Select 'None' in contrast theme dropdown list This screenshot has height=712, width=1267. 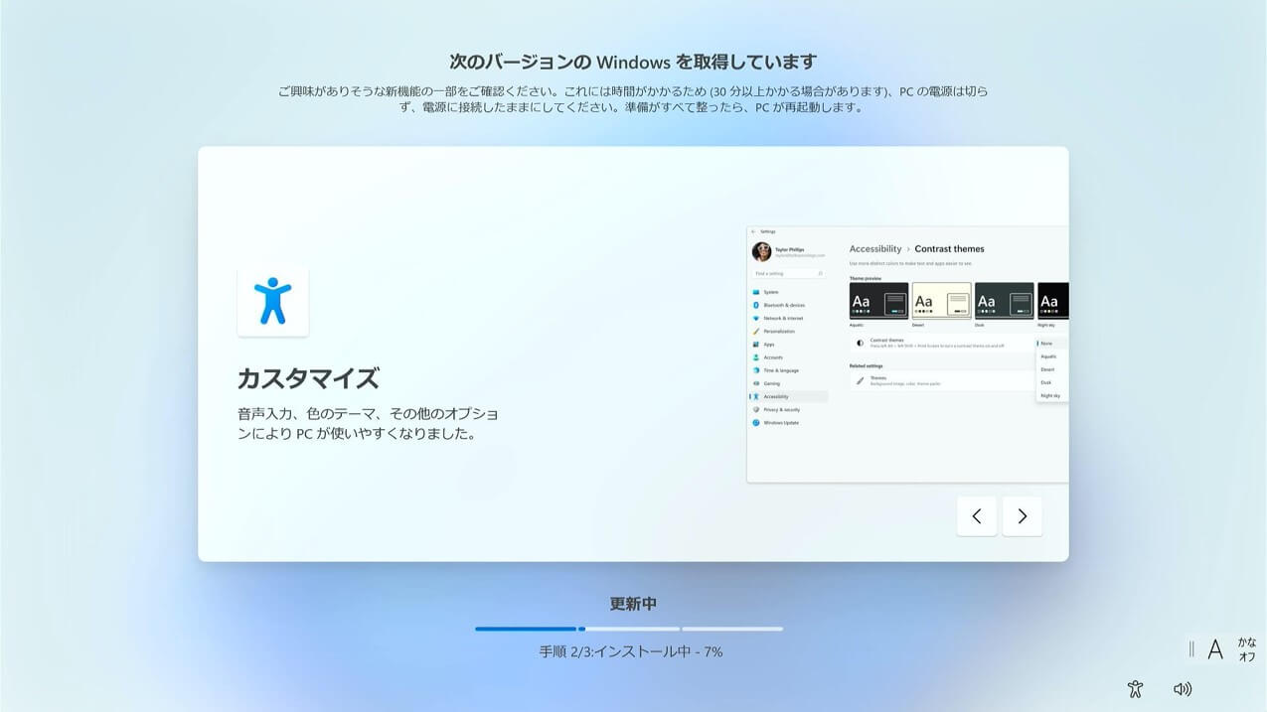(1052, 343)
